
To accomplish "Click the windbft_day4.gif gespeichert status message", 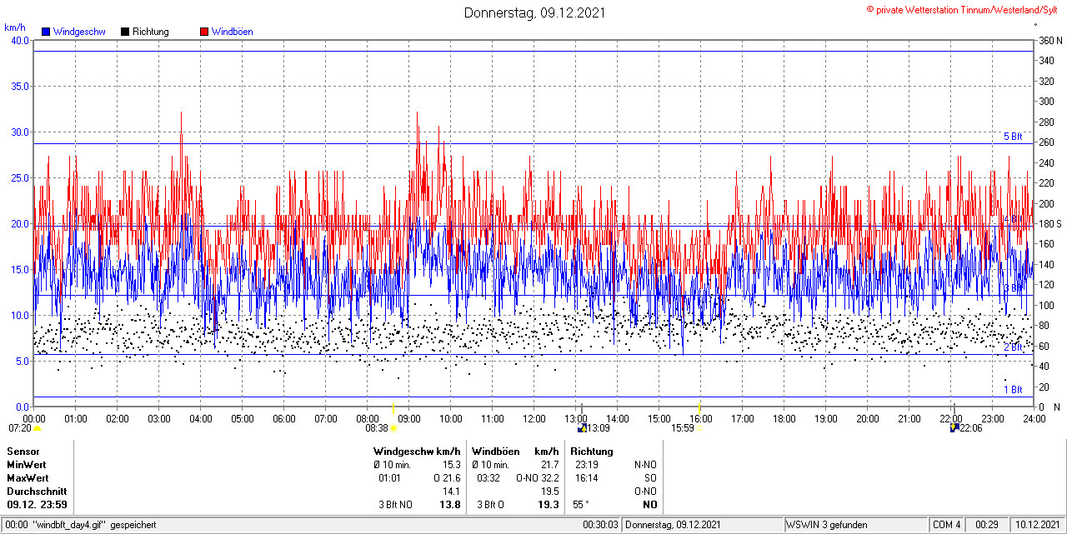I will (93, 525).
